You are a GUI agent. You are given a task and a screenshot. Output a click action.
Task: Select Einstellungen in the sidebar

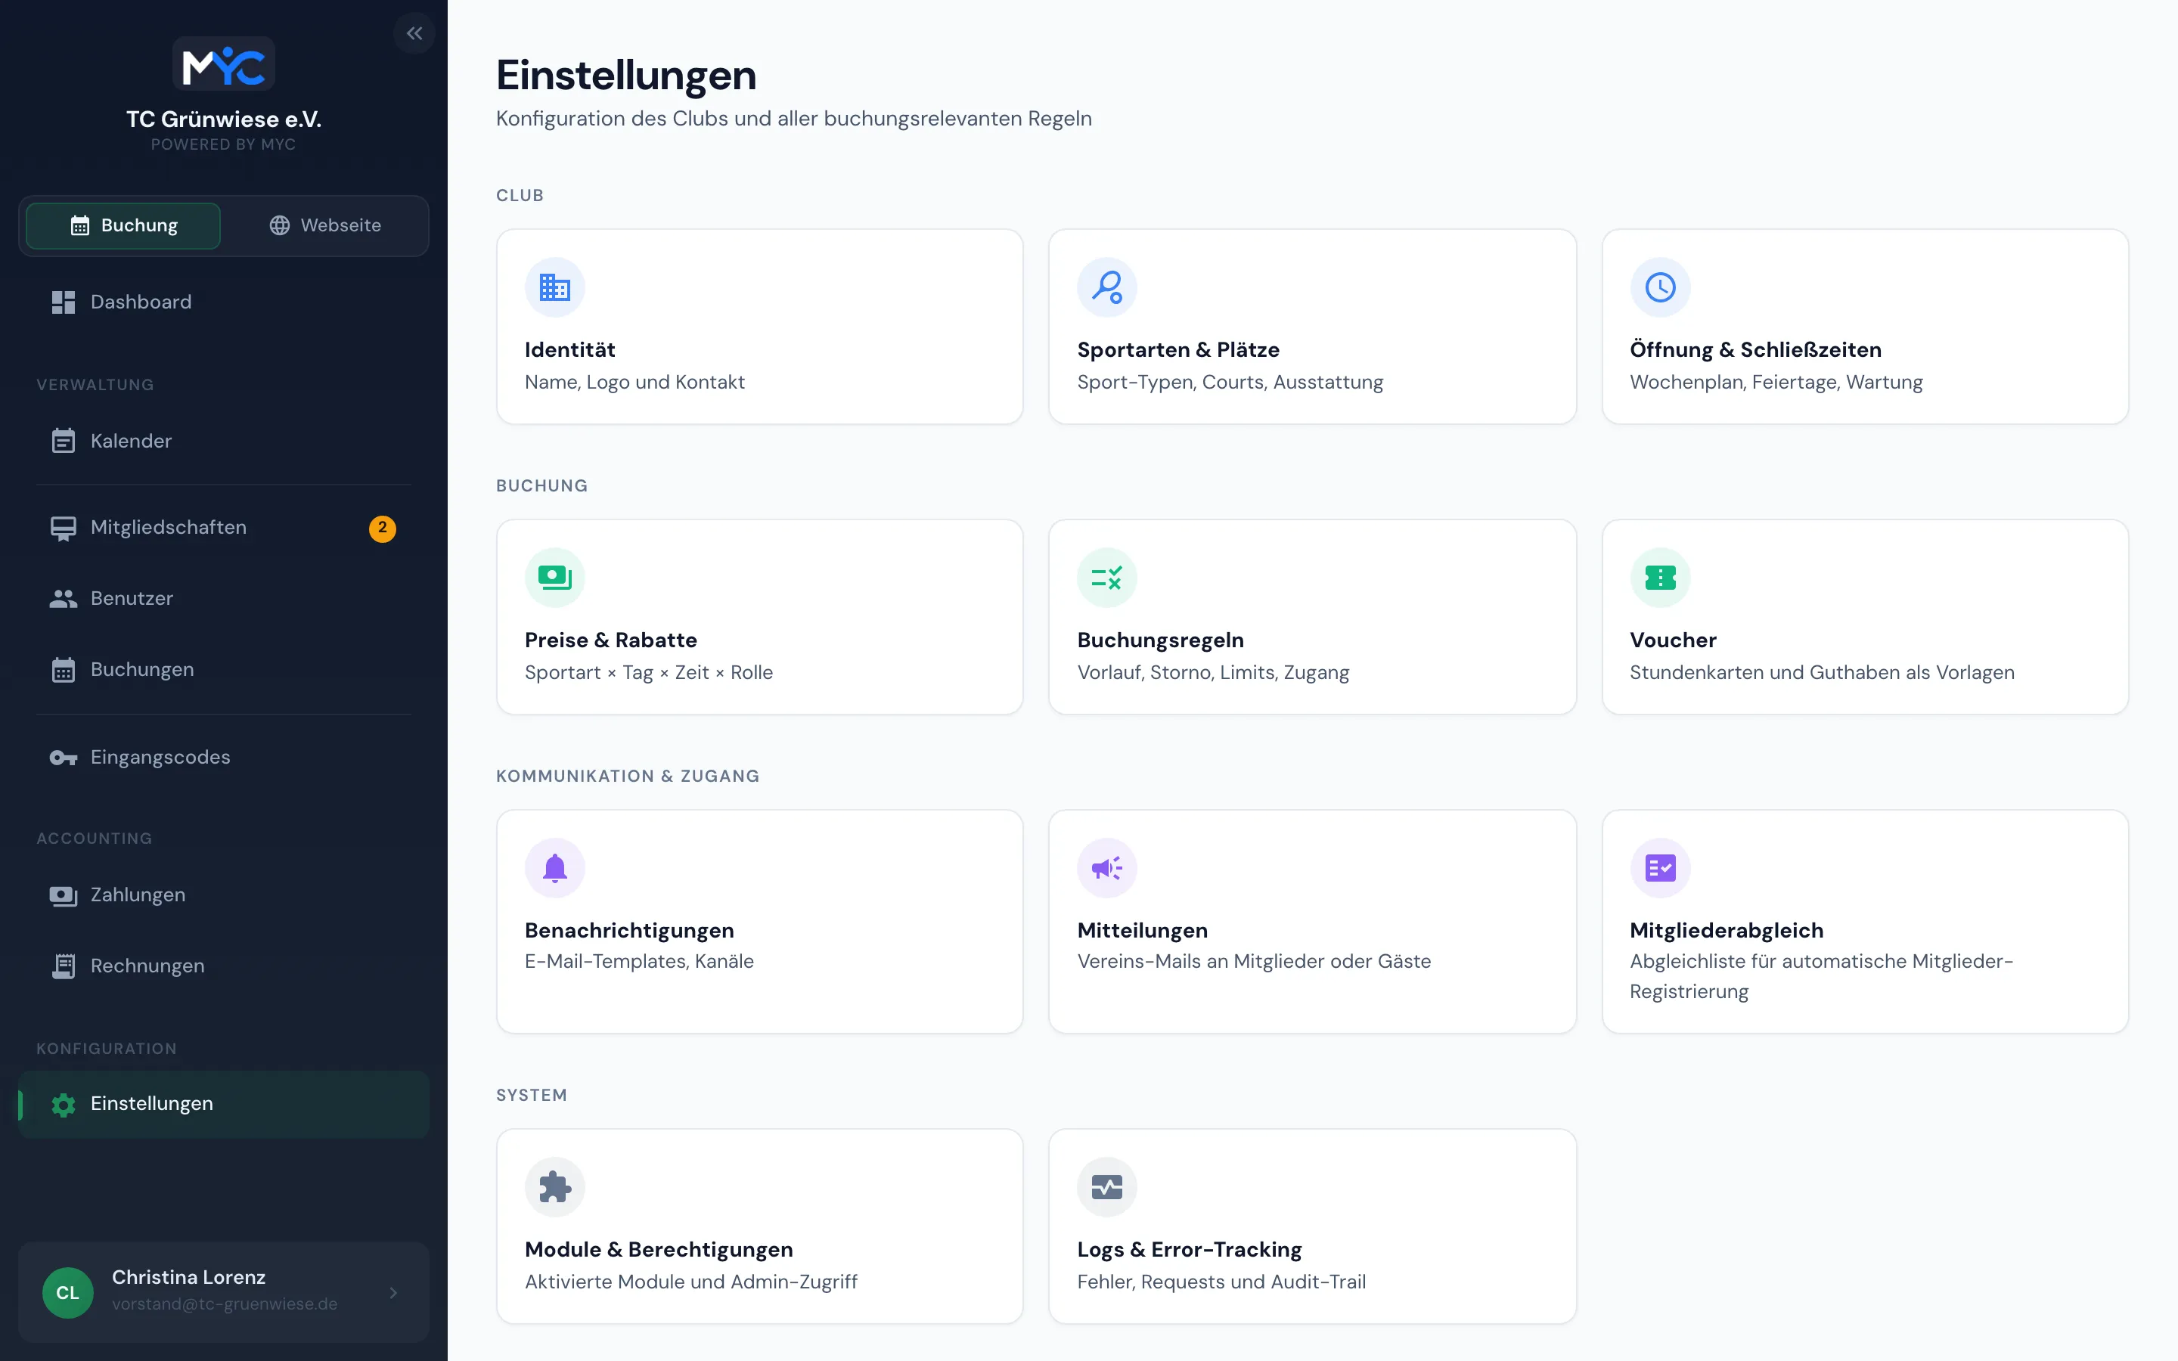pos(223,1105)
